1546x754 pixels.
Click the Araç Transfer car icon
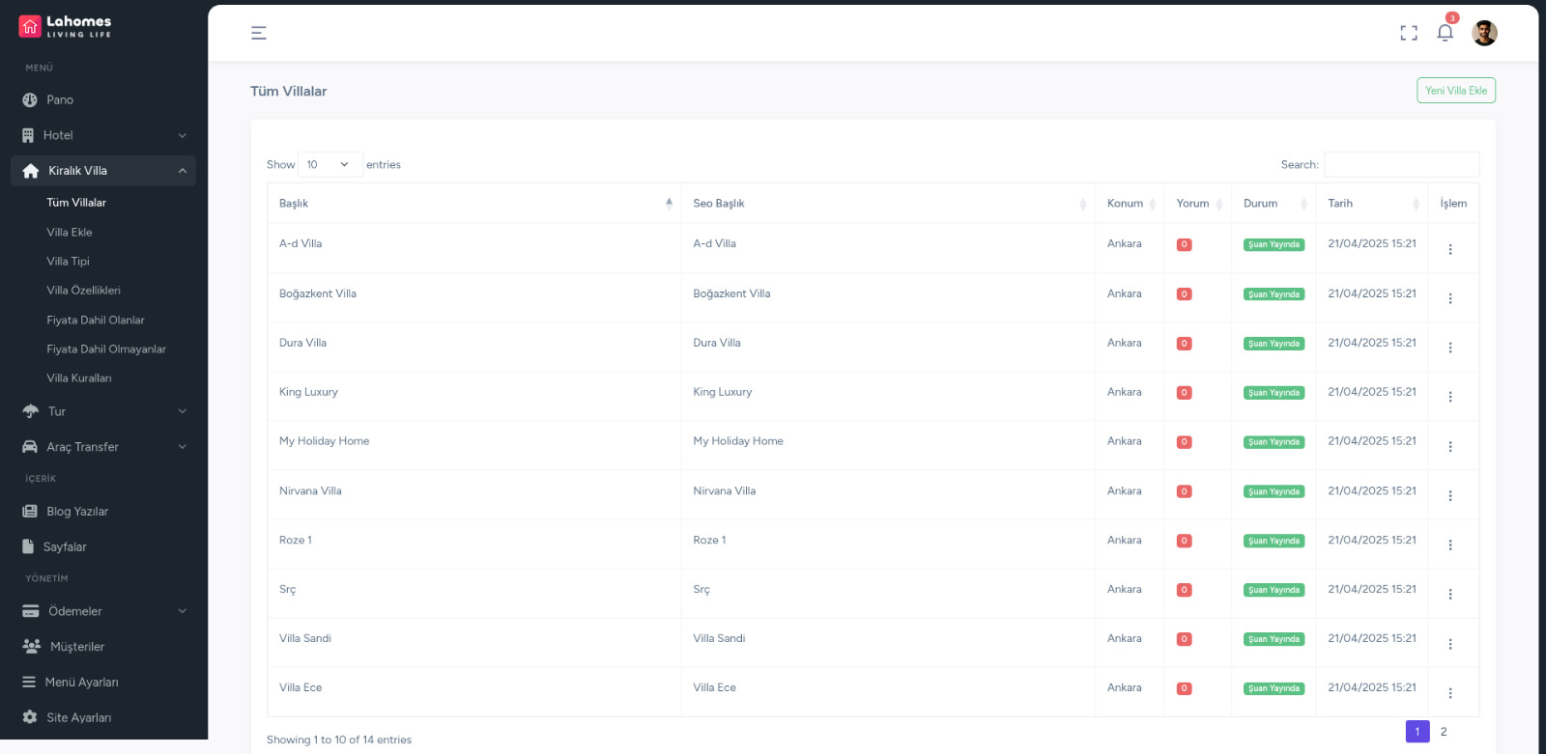click(30, 447)
